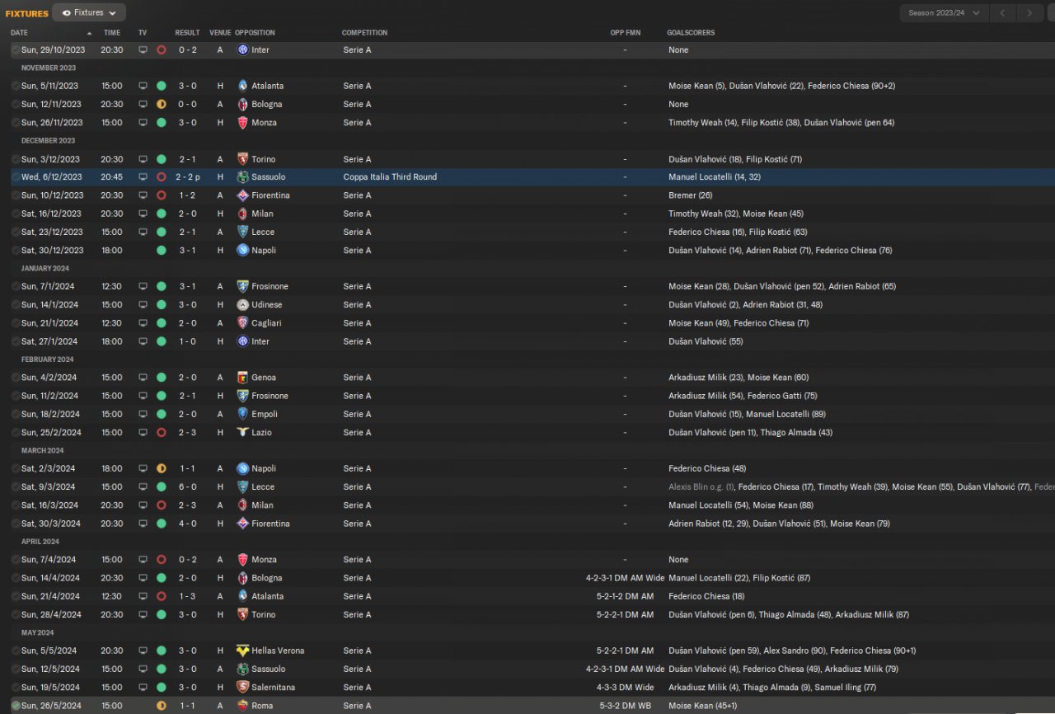Click the 2 - 2 p result against Sassuolo
This screenshot has height=714, width=1055.
187,177
